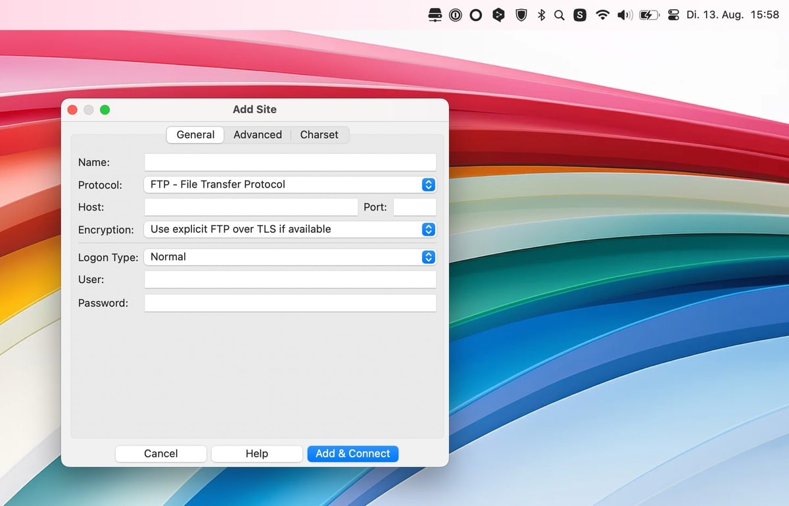Cancel the Add Site dialog

160,453
